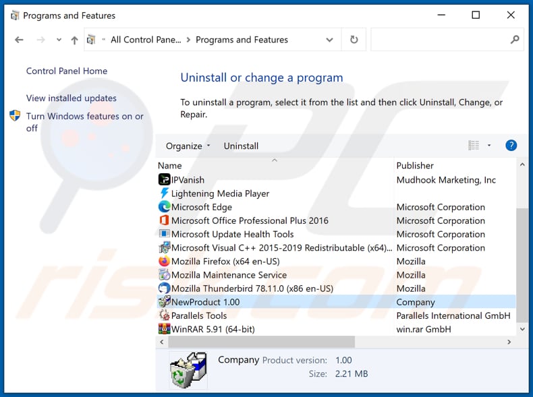Click the horizontal scrollbar left arrow
The width and height of the screenshot is (533, 397).
[x=162, y=342]
